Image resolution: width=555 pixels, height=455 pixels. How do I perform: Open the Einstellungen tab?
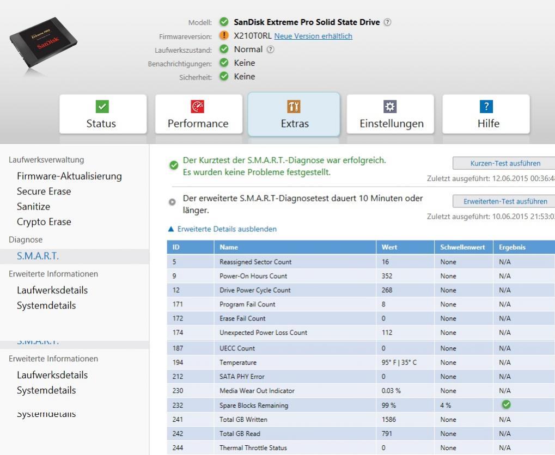(x=390, y=114)
